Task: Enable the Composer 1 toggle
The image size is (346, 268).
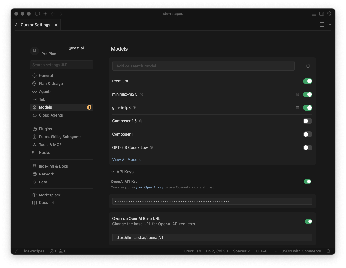Action: (308, 134)
